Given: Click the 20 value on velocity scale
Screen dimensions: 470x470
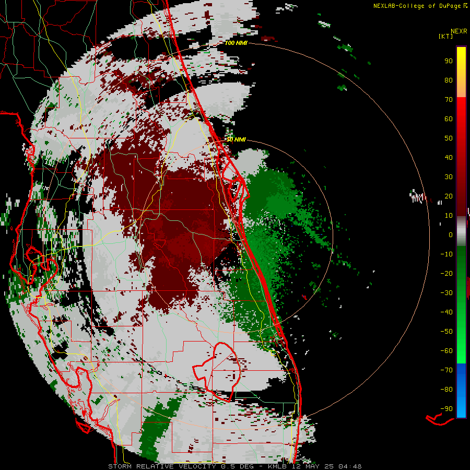Looking at the screenshot, I should (449, 196).
